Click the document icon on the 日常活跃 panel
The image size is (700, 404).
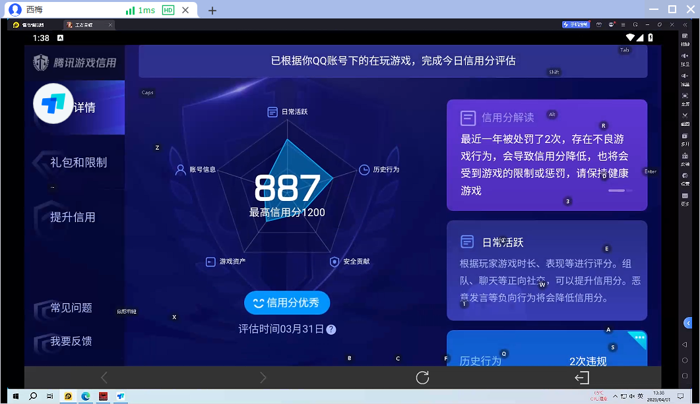(468, 242)
